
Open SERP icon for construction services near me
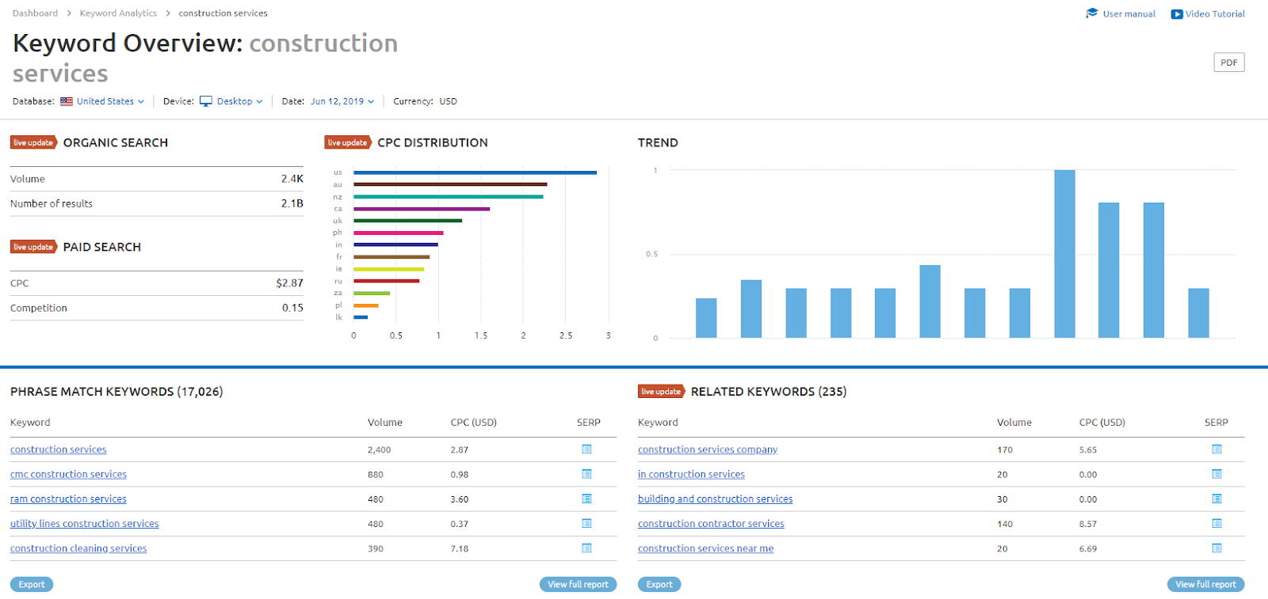point(1216,548)
